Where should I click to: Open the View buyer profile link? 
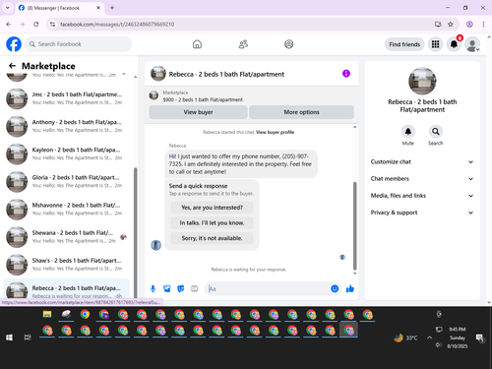point(275,132)
